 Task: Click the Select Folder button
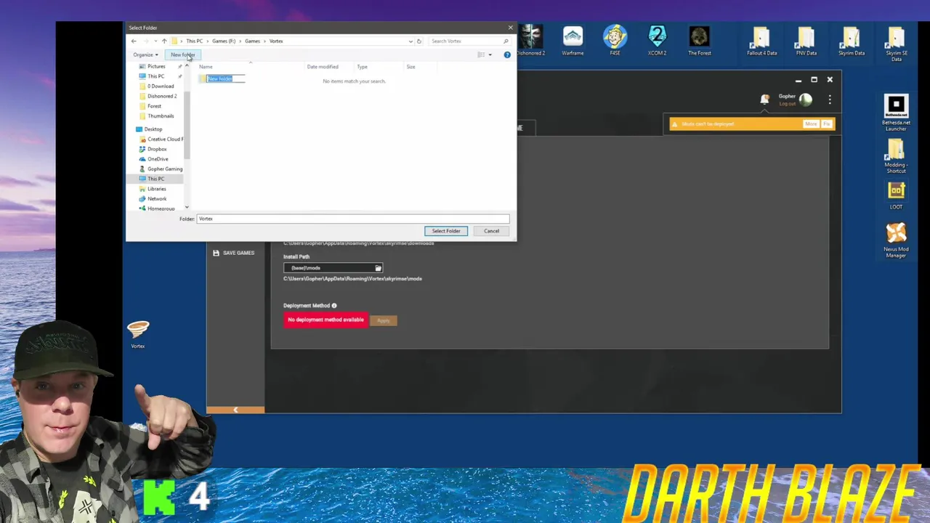coord(446,231)
